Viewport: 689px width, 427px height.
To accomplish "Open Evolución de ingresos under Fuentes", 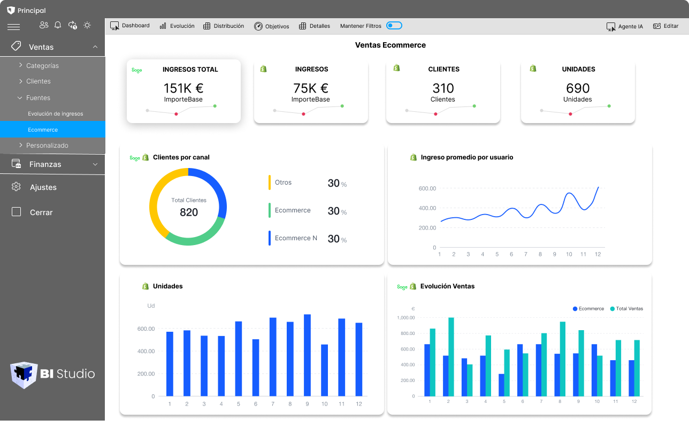I will [x=56, y=113].
